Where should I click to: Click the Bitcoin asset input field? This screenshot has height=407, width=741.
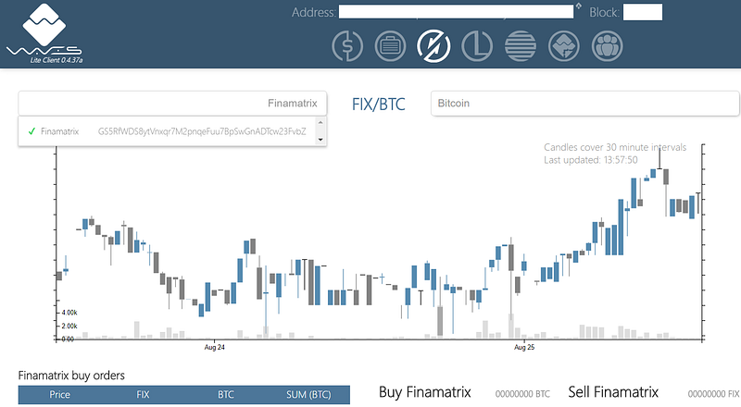coord(585,104)
